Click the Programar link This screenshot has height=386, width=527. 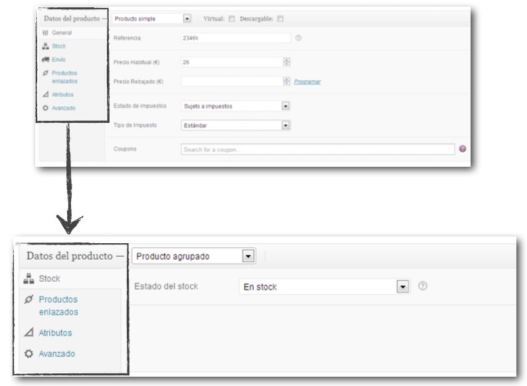[x=307, y=82]
